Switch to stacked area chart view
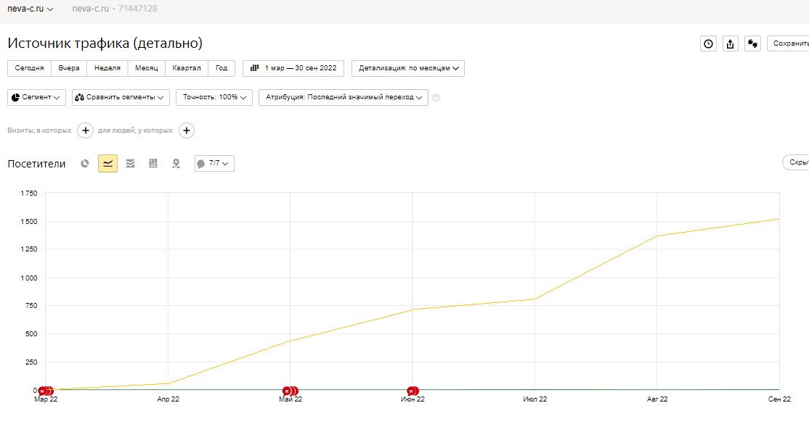Screen dimensions: 809x424 130,164
